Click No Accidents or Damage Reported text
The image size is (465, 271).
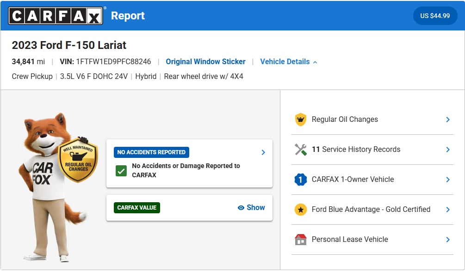[186, 170]
